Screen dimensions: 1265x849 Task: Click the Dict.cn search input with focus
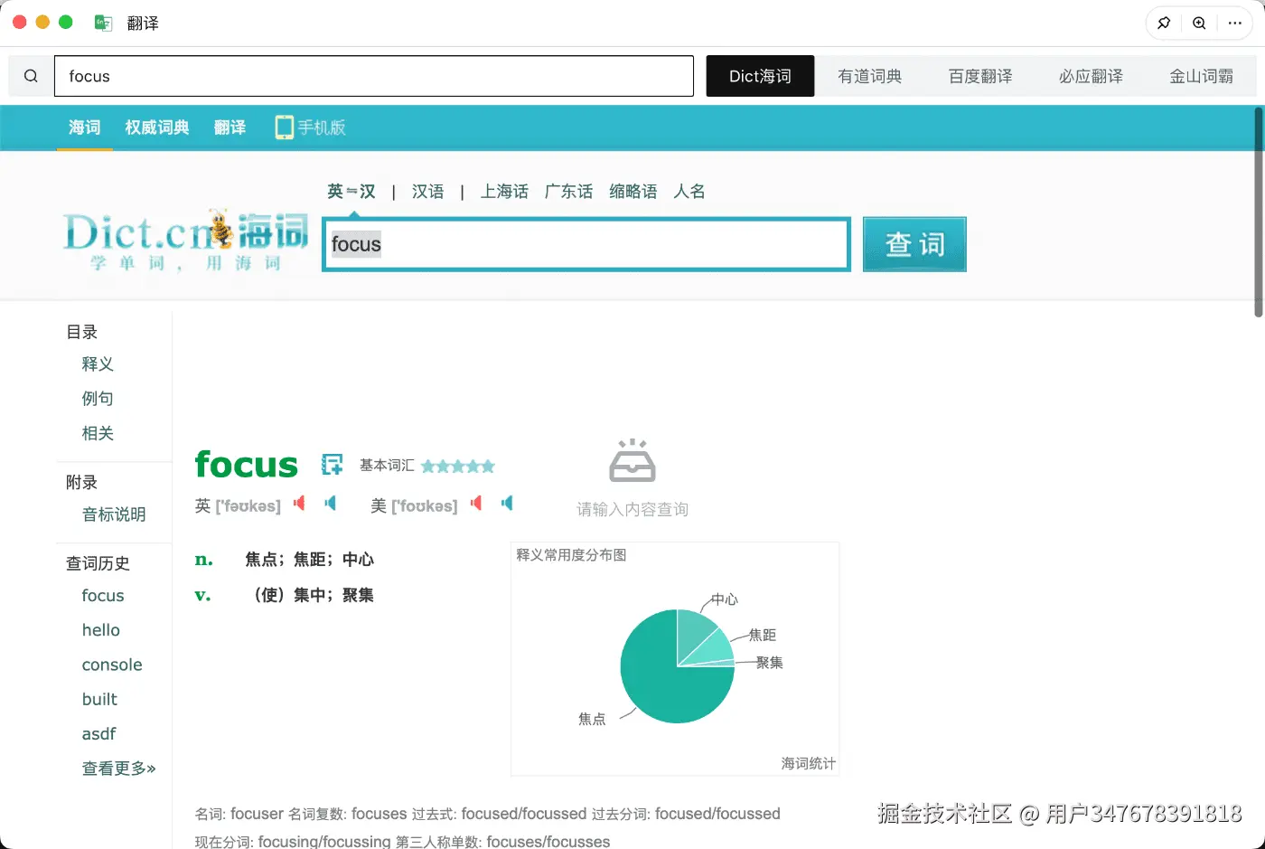[586, 244]
